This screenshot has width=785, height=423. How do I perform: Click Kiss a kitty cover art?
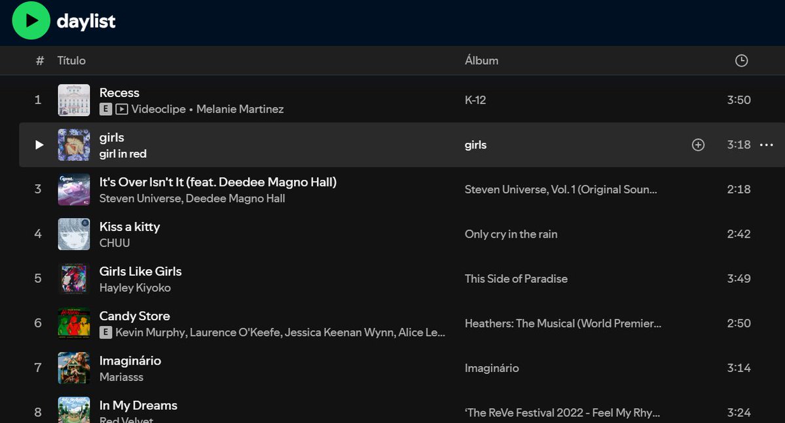tap(74, 234)
